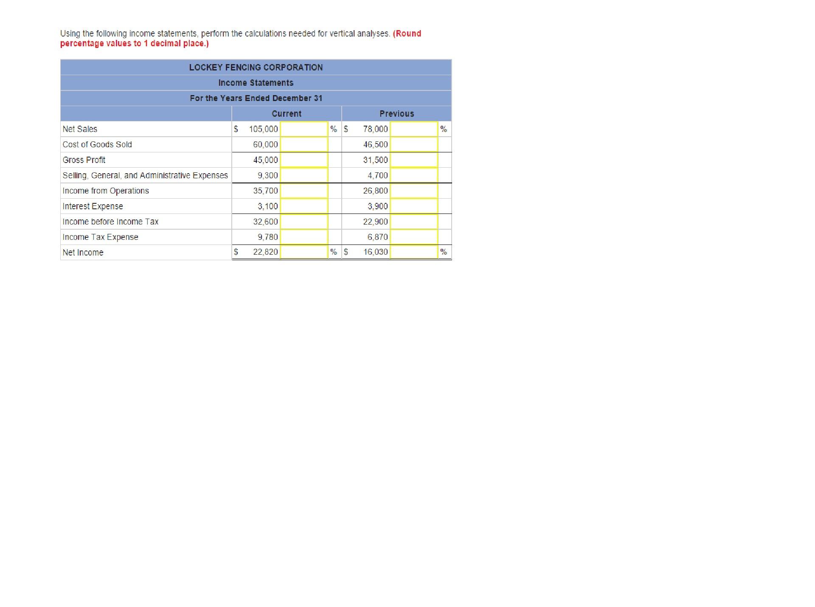Click Previous Gross Profit percentage field
Viewport: 815px width, 607px height.
414,160
